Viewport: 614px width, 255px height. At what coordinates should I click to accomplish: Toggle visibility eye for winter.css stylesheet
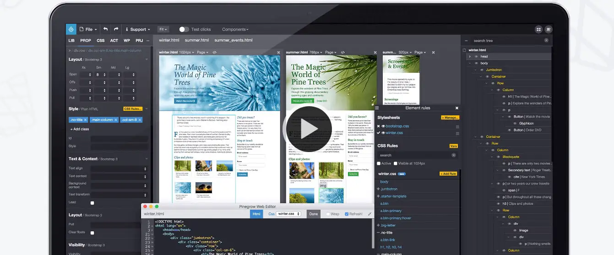tap(384, 133)
